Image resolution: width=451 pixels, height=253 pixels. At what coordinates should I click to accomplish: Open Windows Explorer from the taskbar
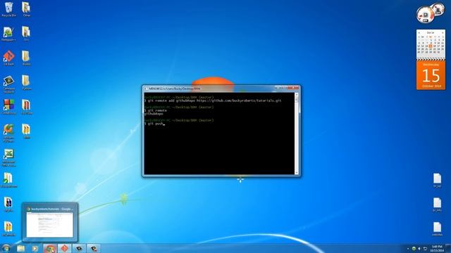(x=20, y=248)
